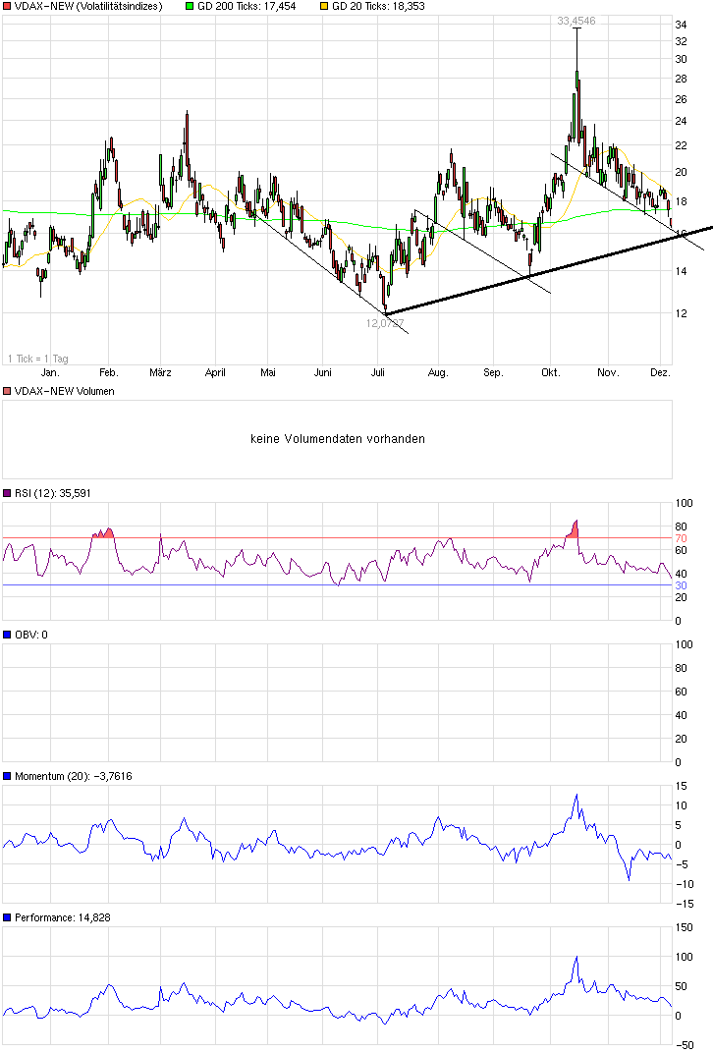Click the 'Okt.' month axis label
The height and width of the screenshot is (1053, 713).
[551, 372]
